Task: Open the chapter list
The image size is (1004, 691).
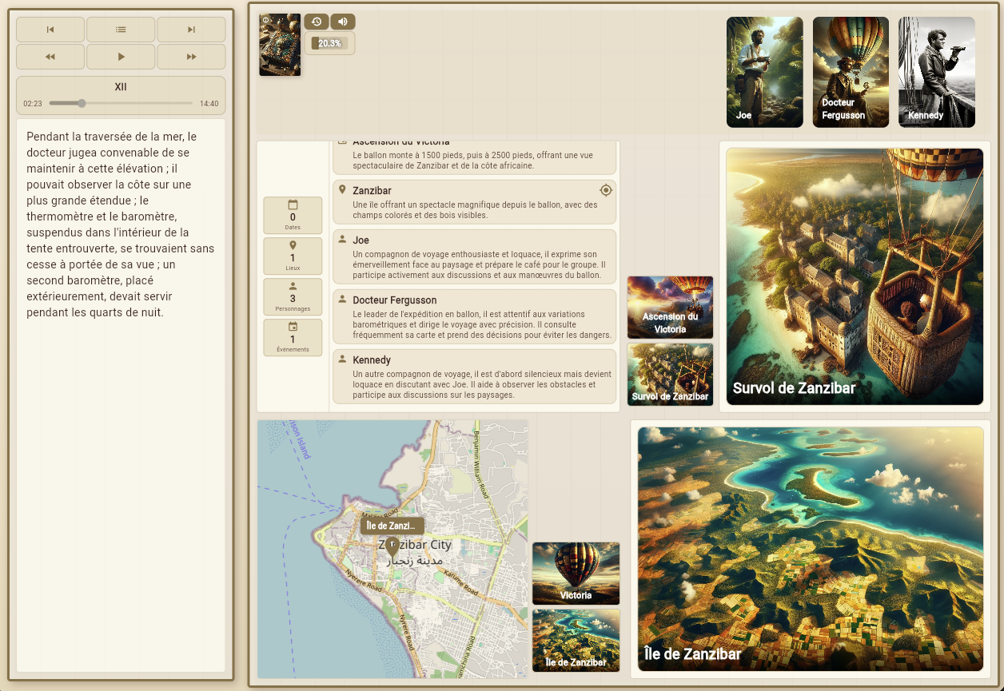Action: [x=121, y=30]
